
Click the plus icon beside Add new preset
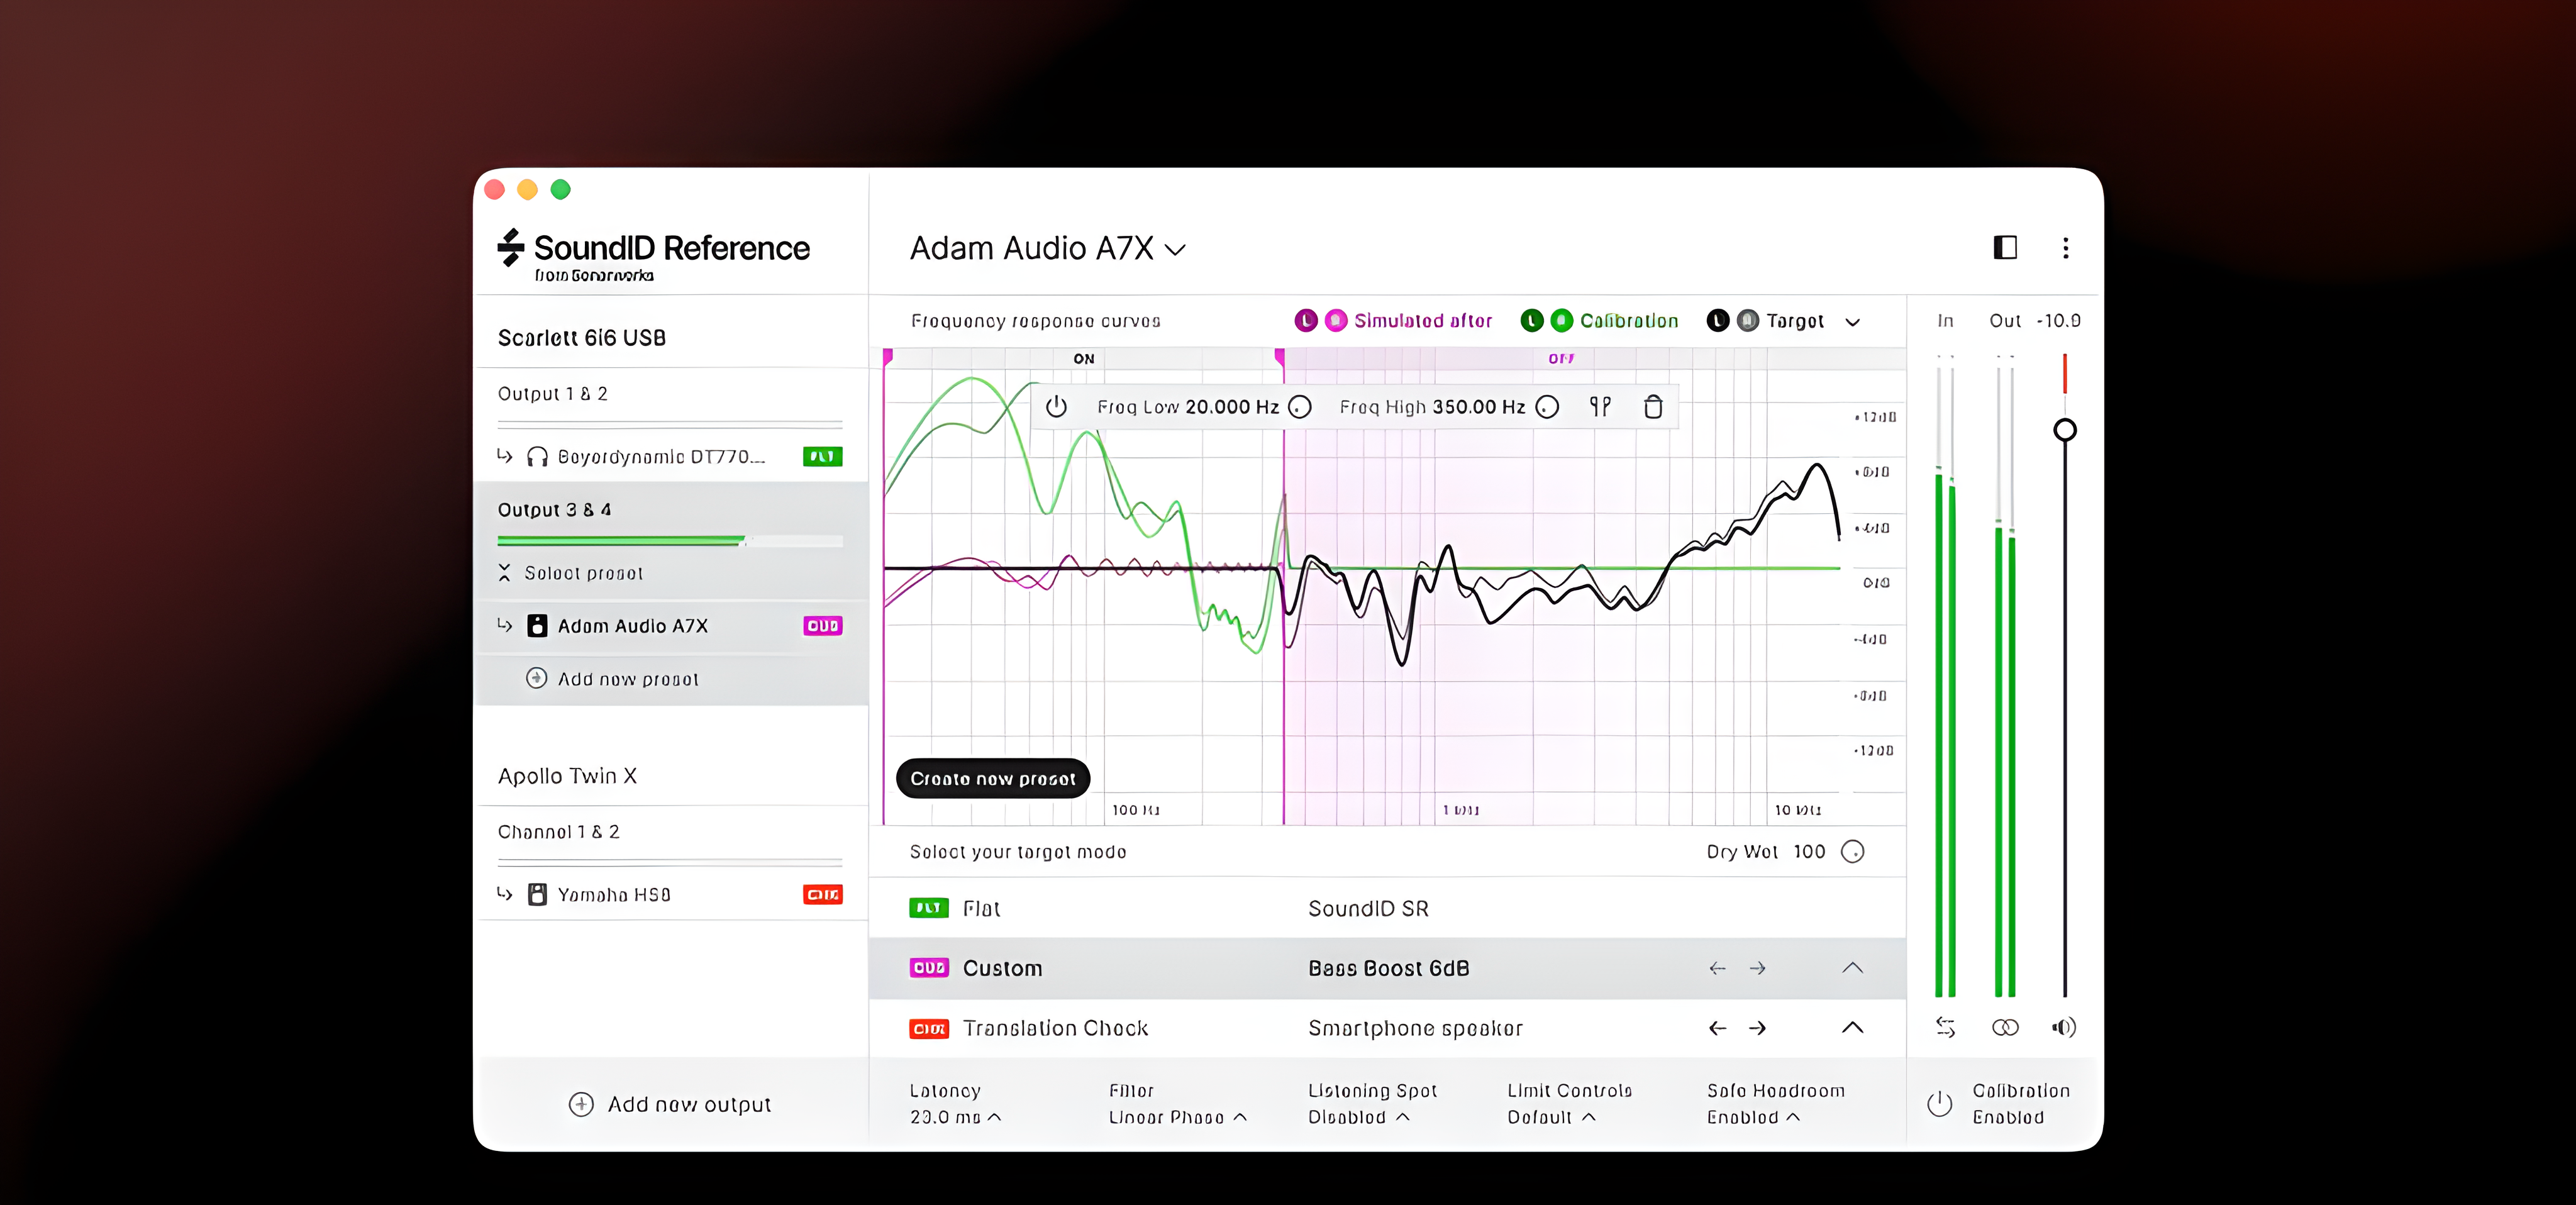tap(537, 678)
